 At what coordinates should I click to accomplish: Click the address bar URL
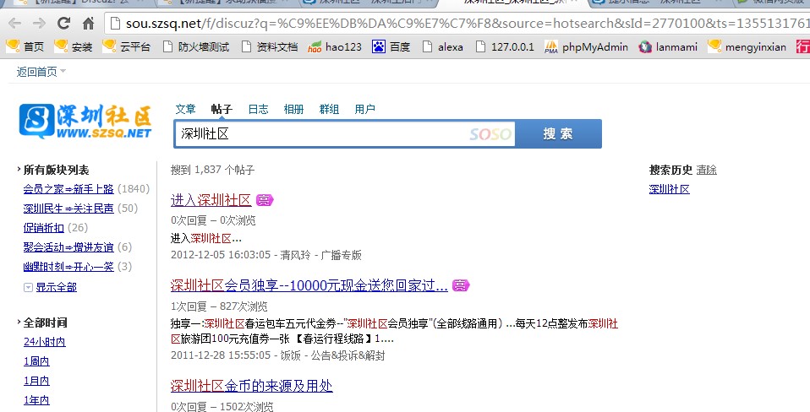[467, 23]
